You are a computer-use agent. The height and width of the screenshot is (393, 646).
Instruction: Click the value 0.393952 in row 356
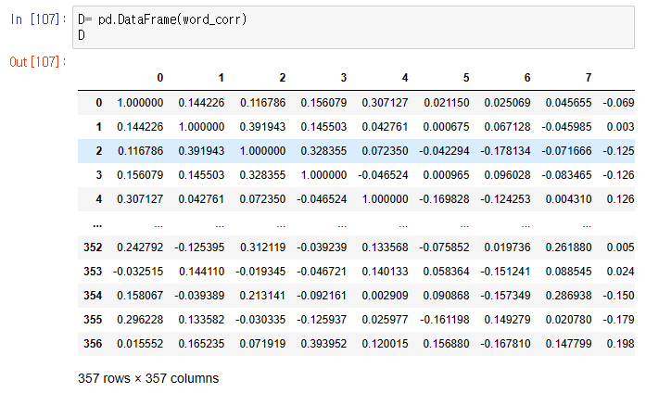(x=323, y=342)
